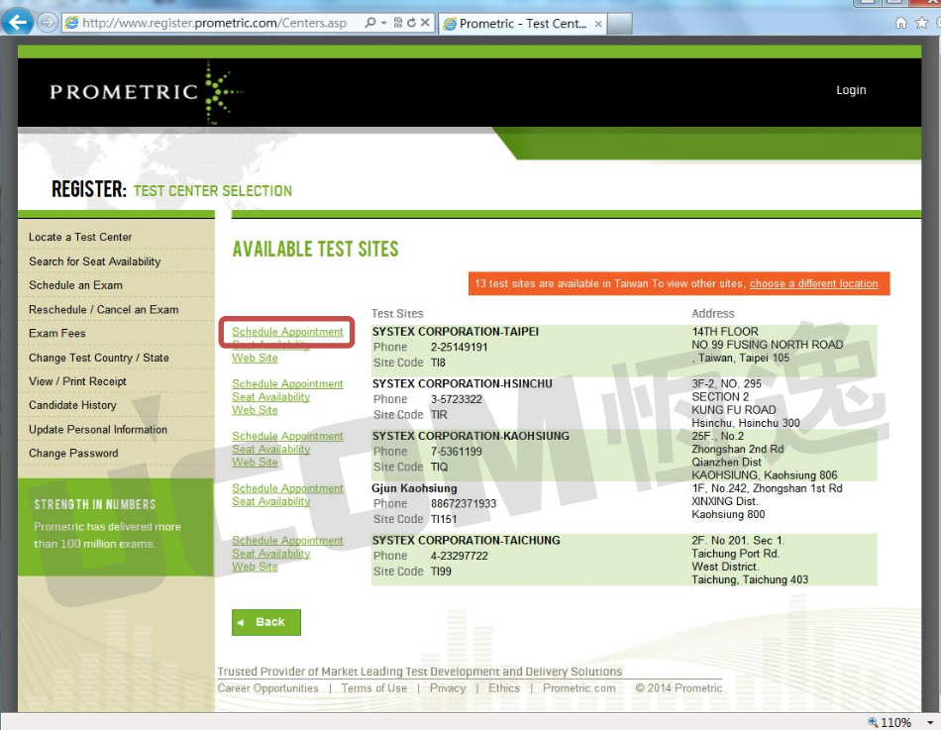Schedule Appointment at Systex Corporation-Hsinchu
The width and height of the screenshot is (941, 730).
287,383
